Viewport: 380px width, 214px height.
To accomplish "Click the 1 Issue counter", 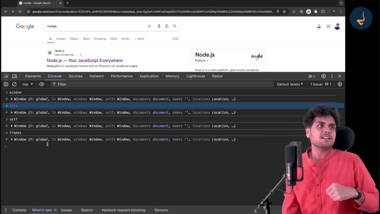I will click(x=321, y=84).
